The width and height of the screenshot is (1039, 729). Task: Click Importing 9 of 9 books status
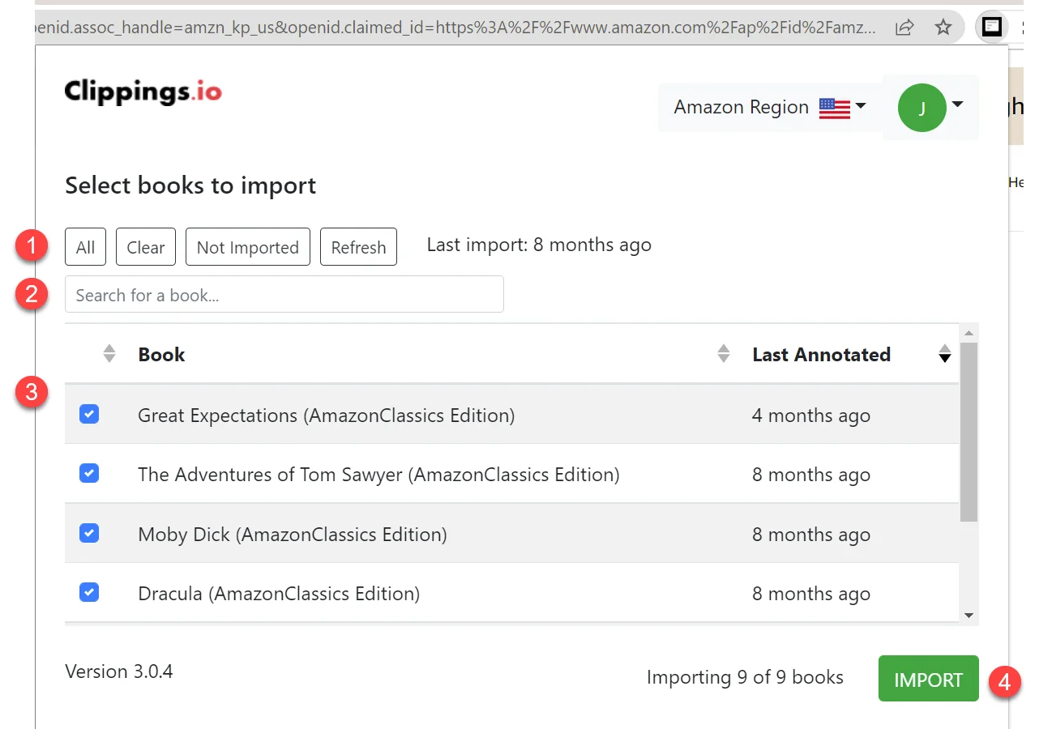[x=745, y=678]
